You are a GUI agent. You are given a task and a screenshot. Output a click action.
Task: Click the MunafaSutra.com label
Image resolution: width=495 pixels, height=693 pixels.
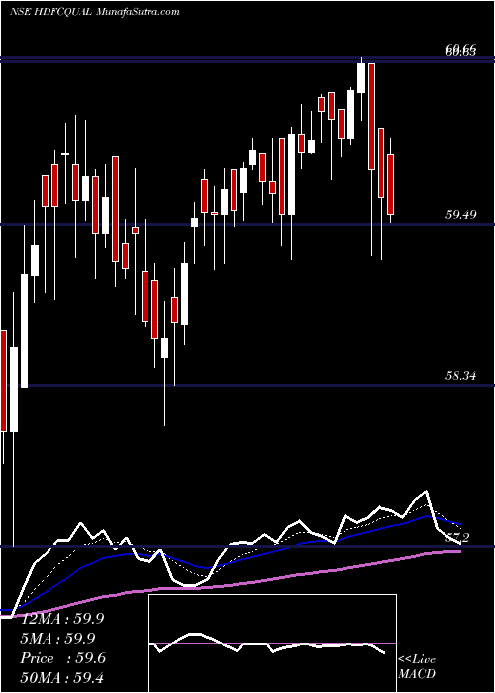pyautogui.click(x=138, y=12)
